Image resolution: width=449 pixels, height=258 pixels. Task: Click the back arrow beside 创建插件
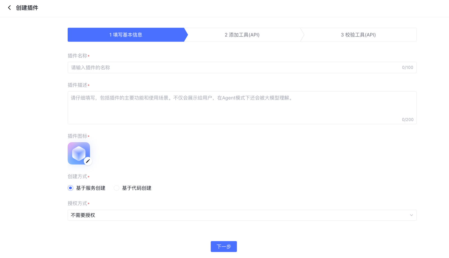point(10,8)
